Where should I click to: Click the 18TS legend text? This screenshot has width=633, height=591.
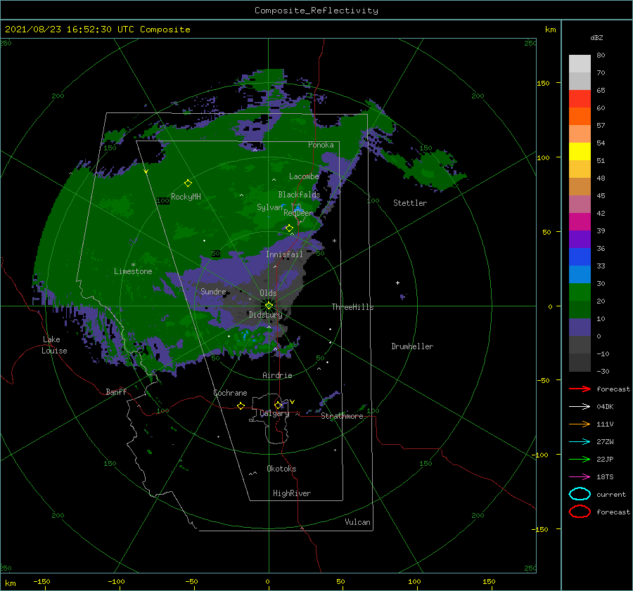pyautogui.click(x=605, y=477)
